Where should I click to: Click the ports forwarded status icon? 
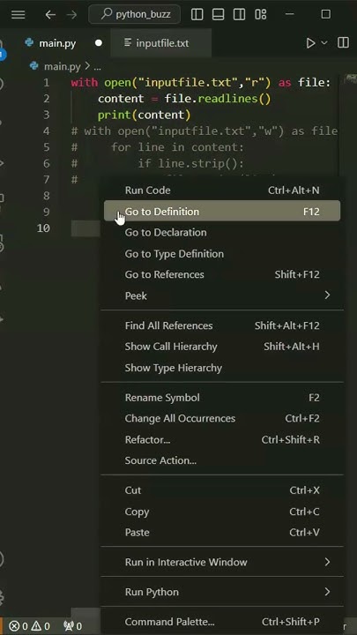point(73,626)
